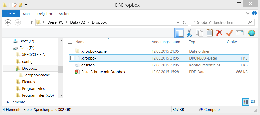Click the quick access New Folder icon
This screenshot has height=115, width=260.
20,5
